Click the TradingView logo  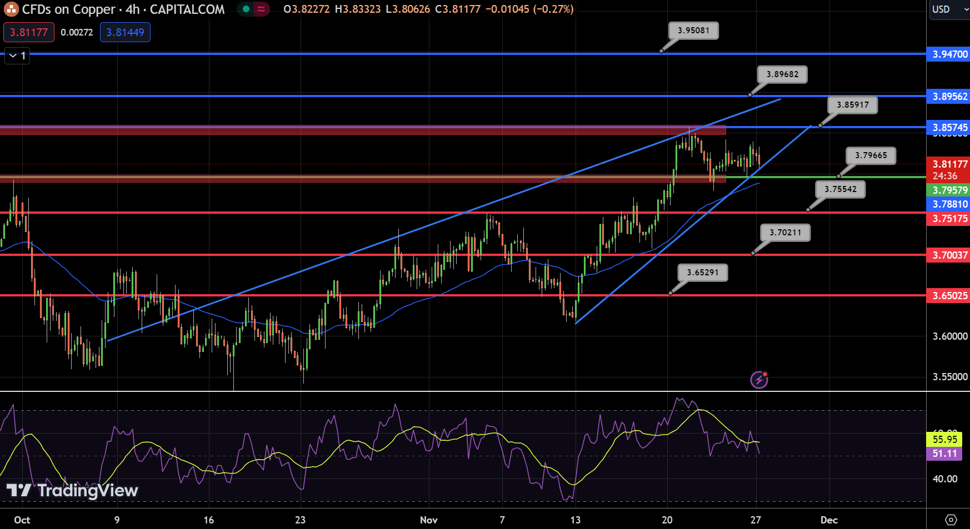pyautogui.click(x=72, y=490)
